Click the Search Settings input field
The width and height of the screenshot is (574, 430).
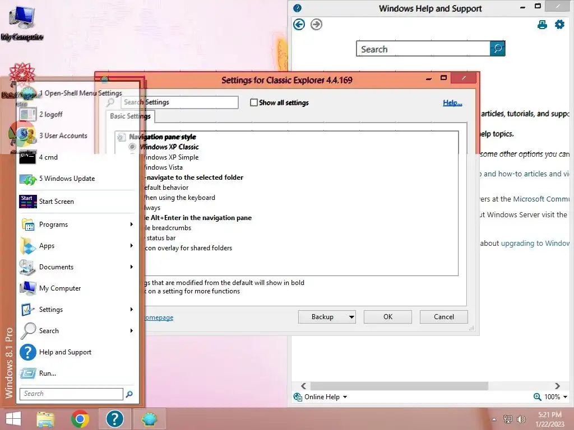180,102
